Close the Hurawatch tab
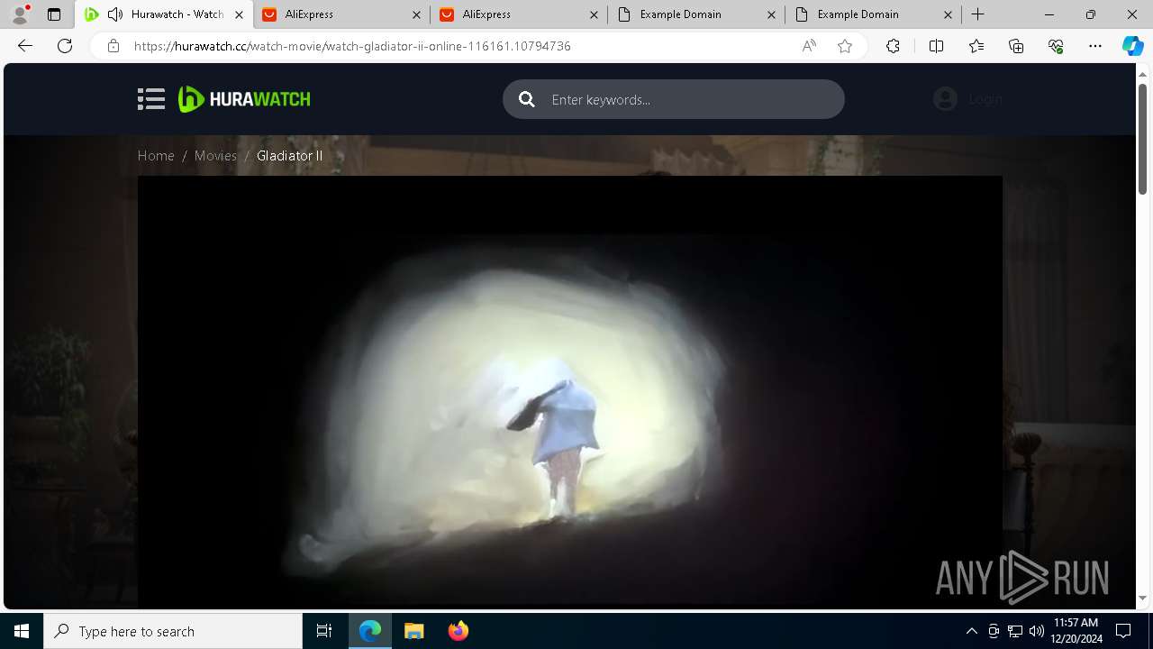This screenshot has height=649, width=1153. point(239,14)
